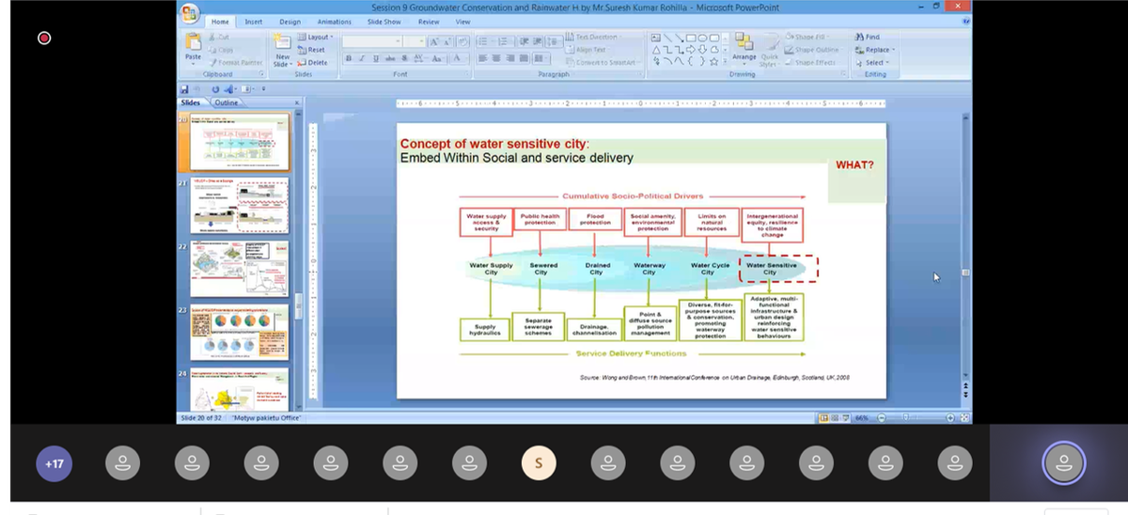Click the Cut command
This screenshot has height=515, width=1128.
point(220,37)
